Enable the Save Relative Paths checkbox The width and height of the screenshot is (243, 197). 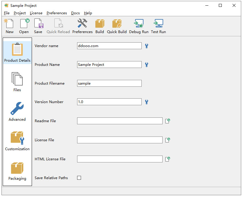click(x=79, y=178)
